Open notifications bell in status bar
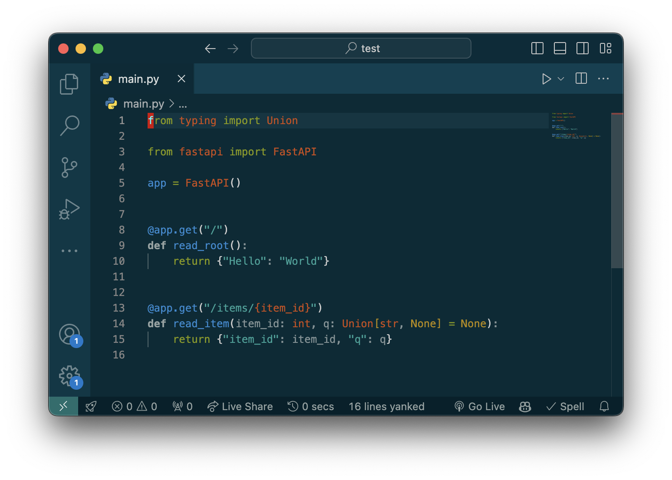This screenshot has height=480, width=672. (604, 407)
